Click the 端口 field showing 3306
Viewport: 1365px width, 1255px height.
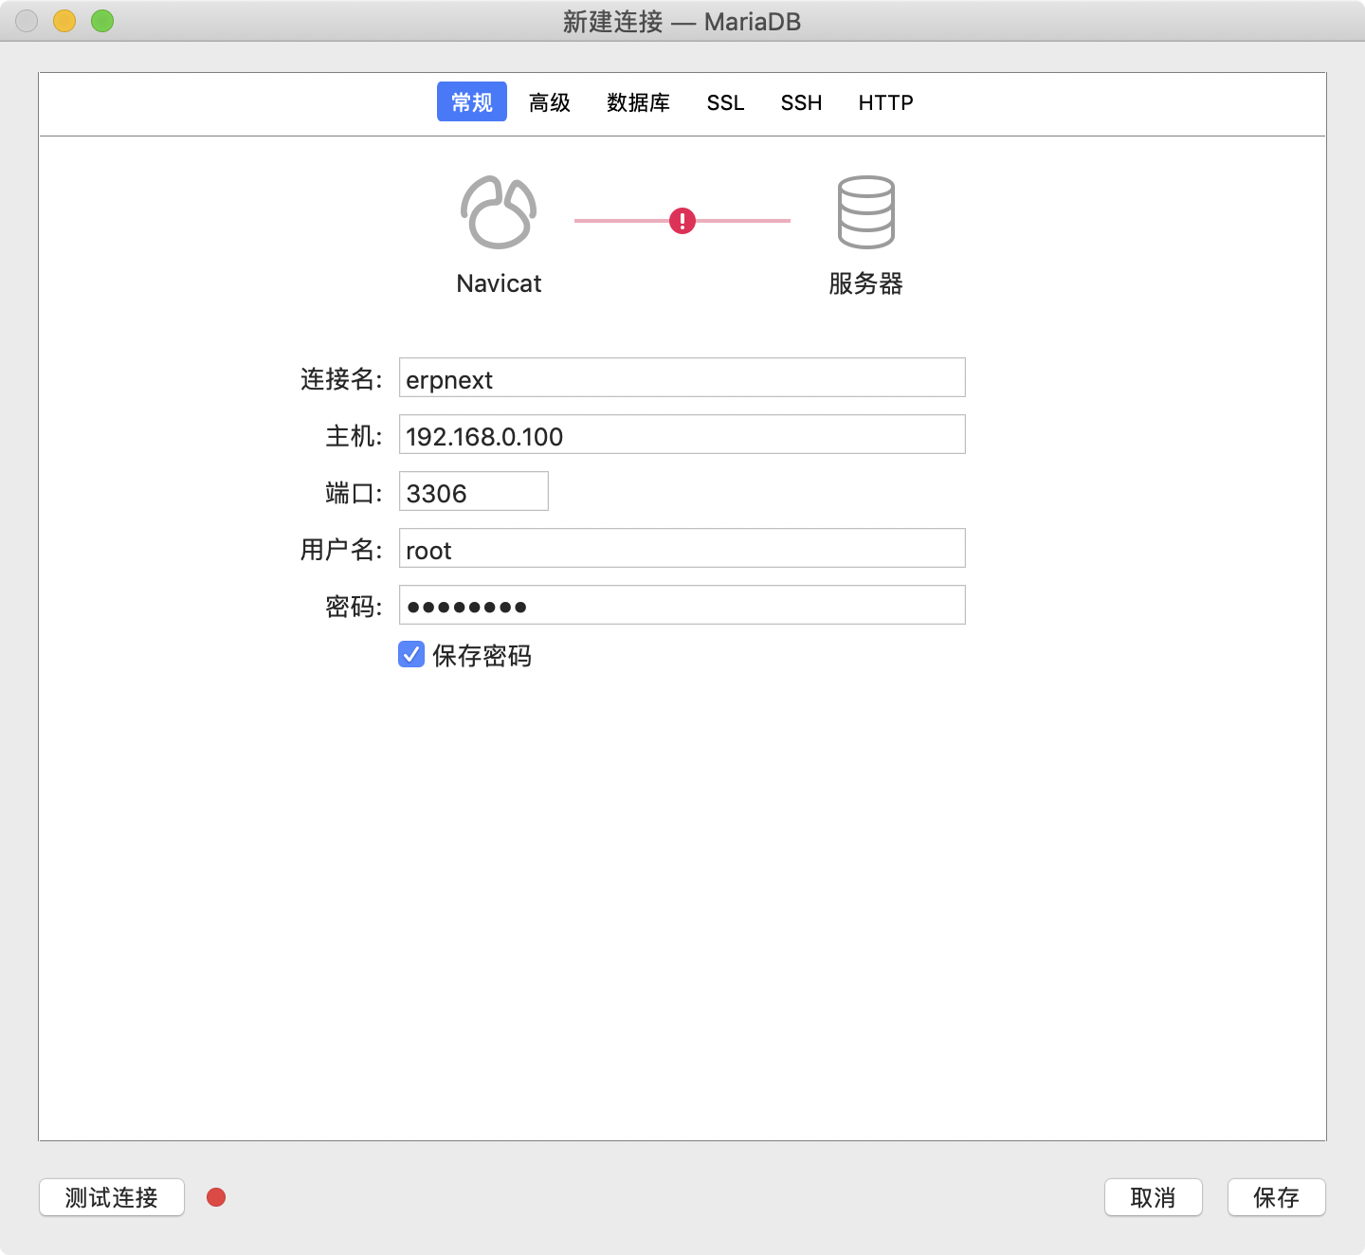pos(474,491)
